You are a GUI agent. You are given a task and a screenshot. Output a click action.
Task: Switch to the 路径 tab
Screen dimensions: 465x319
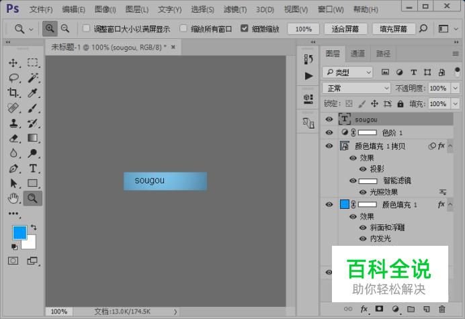coord(383,54)
